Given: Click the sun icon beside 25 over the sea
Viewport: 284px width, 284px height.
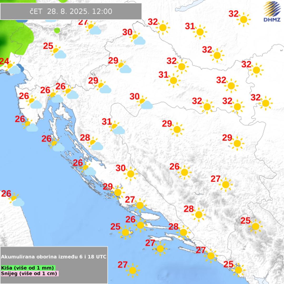Looking at the screenshot, I should click(x=125, y=232).
